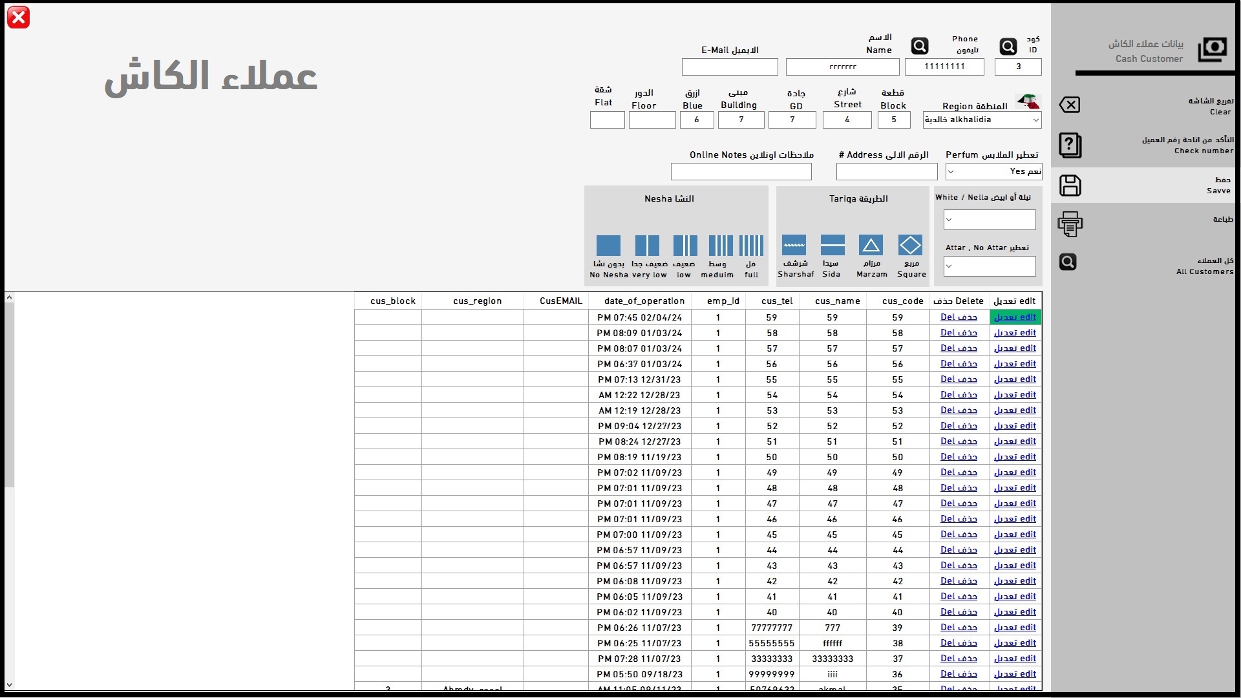1241x698 pixels.
Task: Click Del link for customer code 36
Action: [959, 674]
